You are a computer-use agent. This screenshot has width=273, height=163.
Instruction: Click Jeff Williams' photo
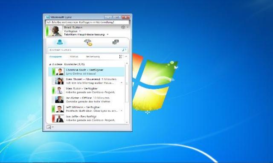click(60, 109)
